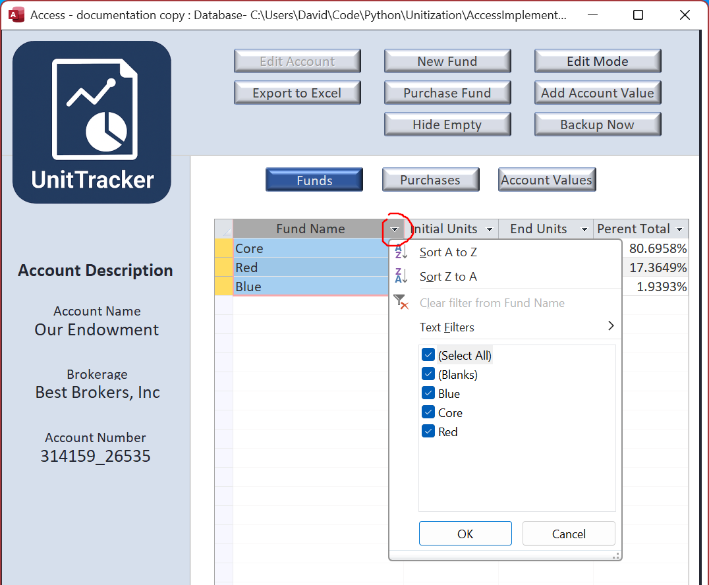
Task: Switch to the Funds tab
Action: pos(314,180)
